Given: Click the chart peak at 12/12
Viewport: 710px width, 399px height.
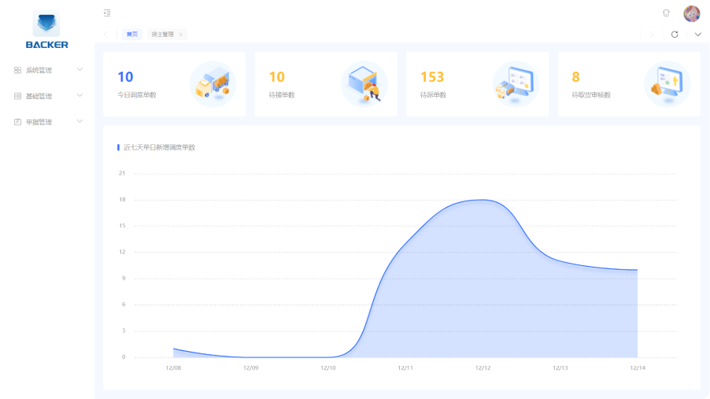Looking at the screenshot, I should coord(483,200).
